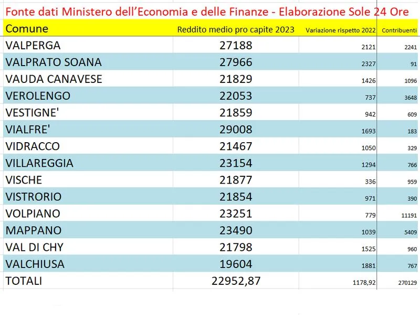
Task: Select VOLPIANO contribuenti value 11191
Action: [407, 215]
